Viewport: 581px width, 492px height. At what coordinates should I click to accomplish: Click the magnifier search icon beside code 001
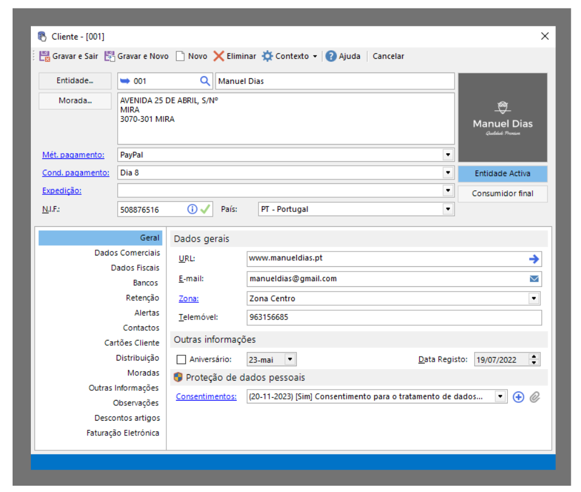(205, 81)
